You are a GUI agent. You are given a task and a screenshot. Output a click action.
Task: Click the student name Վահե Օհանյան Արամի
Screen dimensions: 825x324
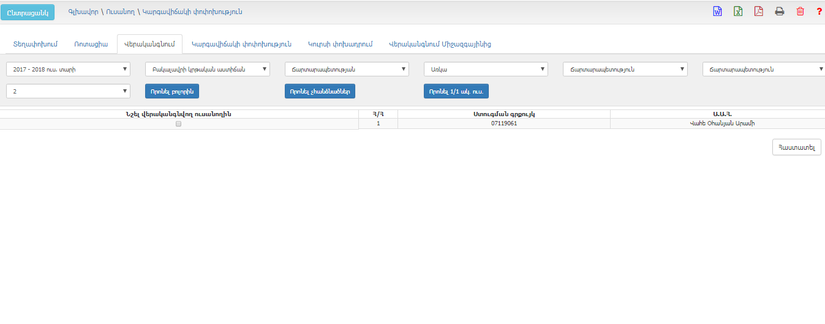click(x=717, y=123)
